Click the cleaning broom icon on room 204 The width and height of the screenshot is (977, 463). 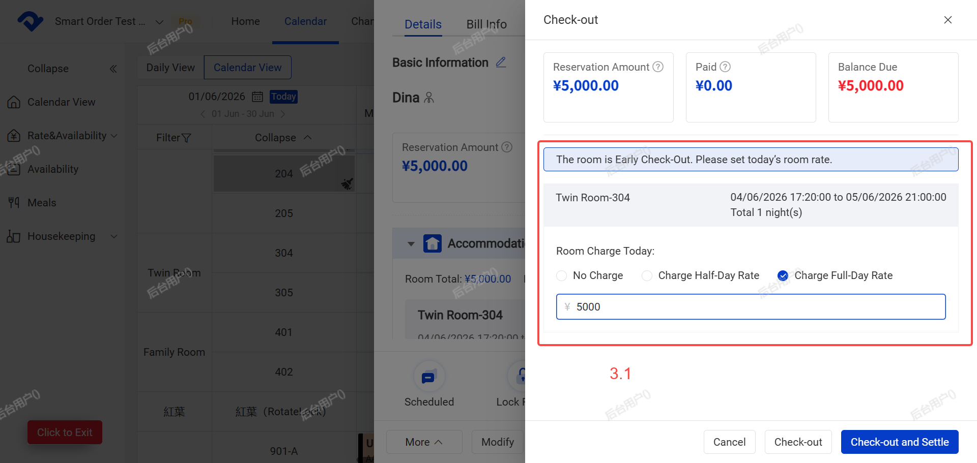click(347, 183)
